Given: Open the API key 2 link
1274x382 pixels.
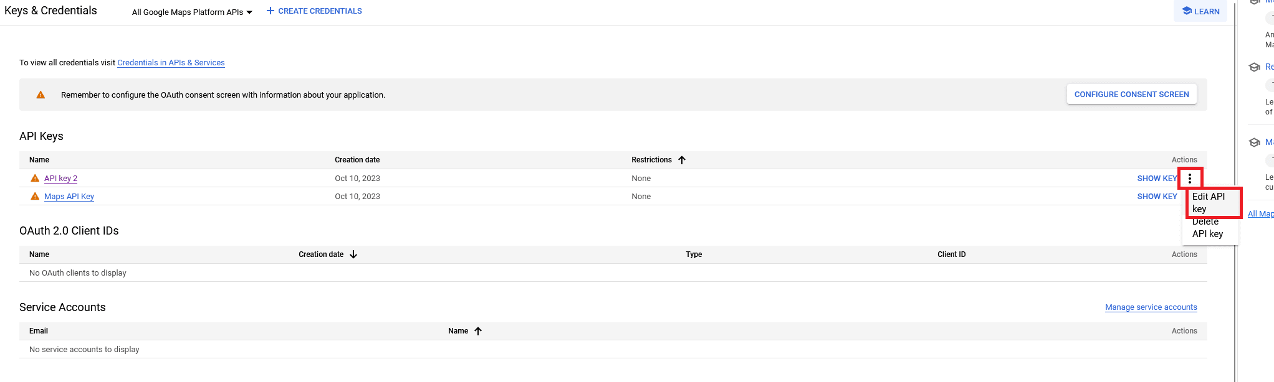Looking at the screenshot, I should point(61,179).
